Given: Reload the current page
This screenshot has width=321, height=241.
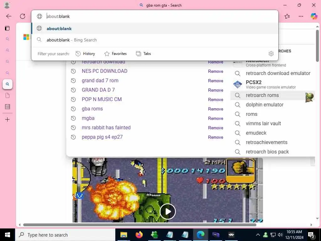Looking at the screenshot, I should pos(23,16).
